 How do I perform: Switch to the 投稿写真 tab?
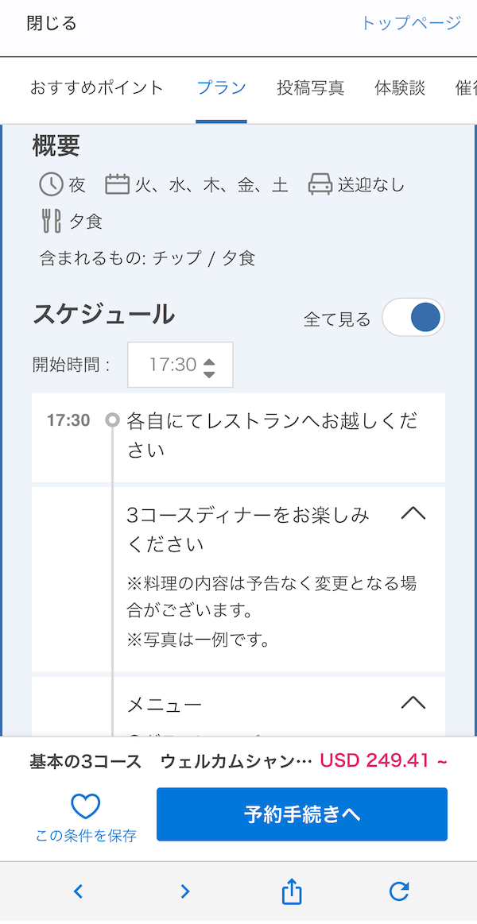click(x=309, y=87)
